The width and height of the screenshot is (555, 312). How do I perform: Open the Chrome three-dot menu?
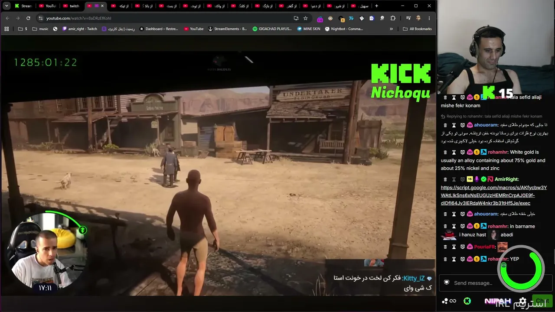tap(429, 18)
